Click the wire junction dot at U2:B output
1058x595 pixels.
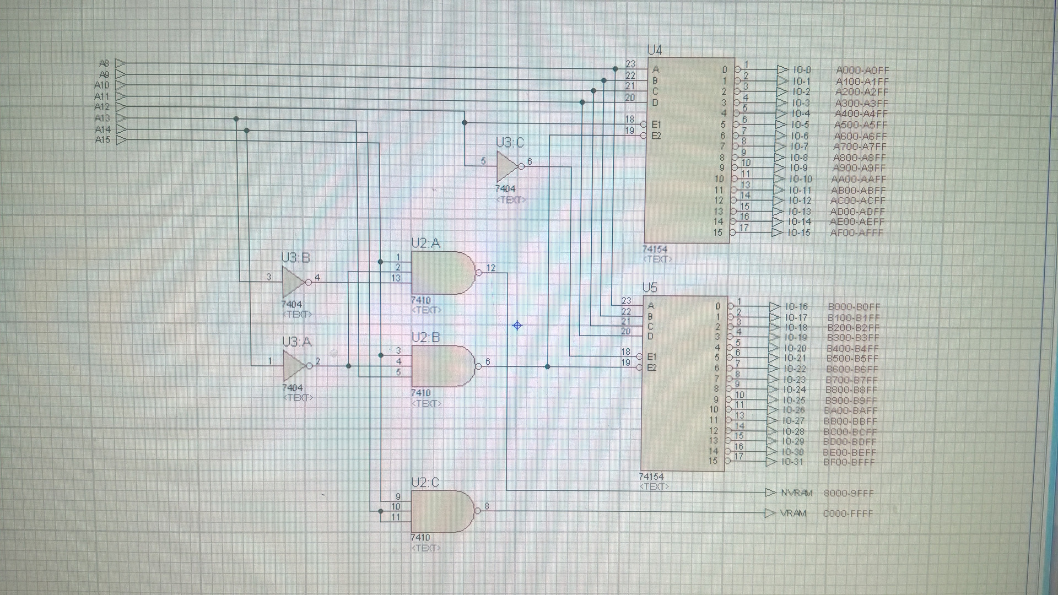(x=547, y=366)
